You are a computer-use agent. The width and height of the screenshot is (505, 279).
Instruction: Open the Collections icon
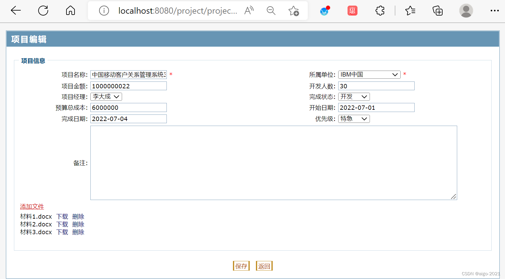[438, 11]
